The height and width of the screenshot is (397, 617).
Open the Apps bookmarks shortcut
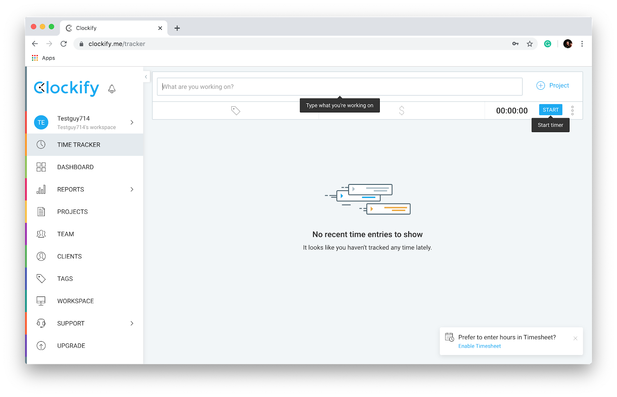tap(44, 58)
